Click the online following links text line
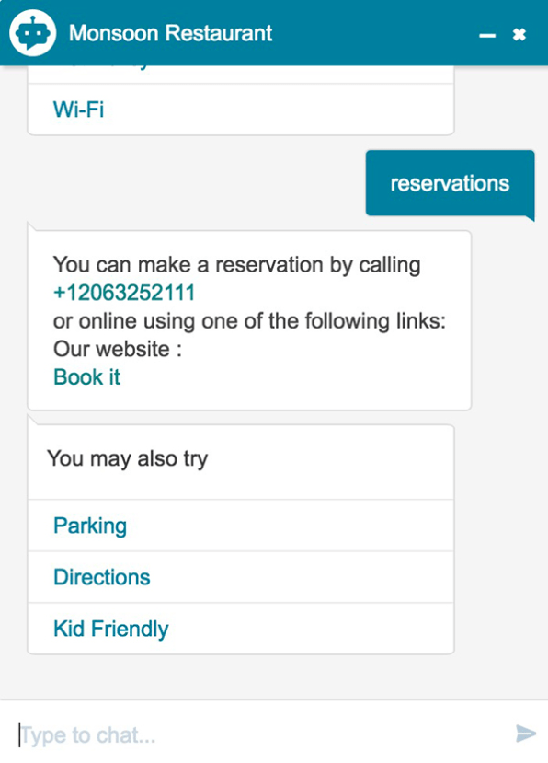This screenshot has height=763, width=548. [249, 321]
